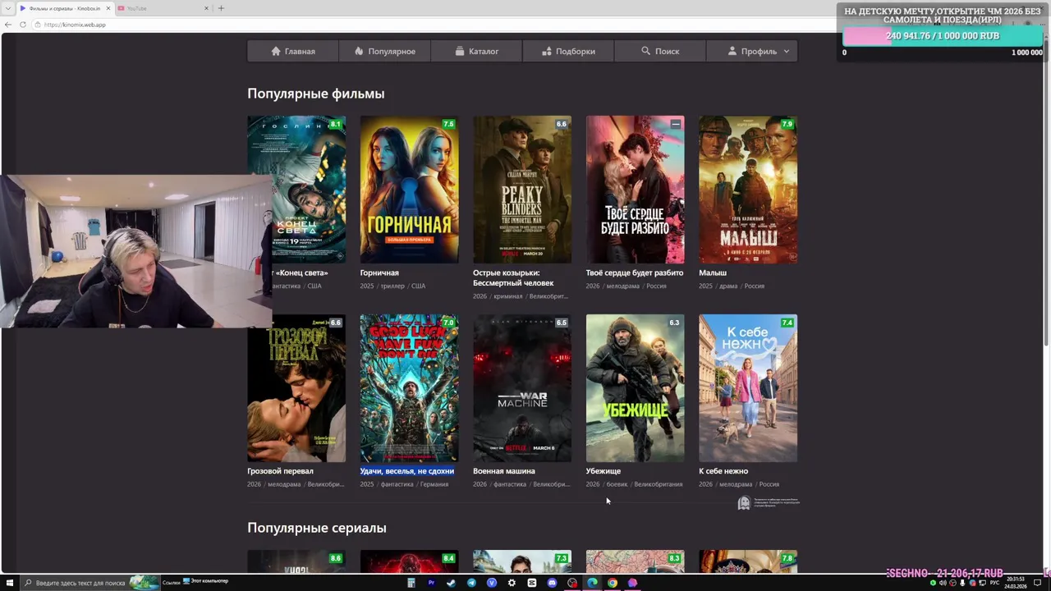Image resolution: width=1051 pixels, height=591 pixels.
Task: Close the Kinobox.in tab
Action: tap(108, 8)
